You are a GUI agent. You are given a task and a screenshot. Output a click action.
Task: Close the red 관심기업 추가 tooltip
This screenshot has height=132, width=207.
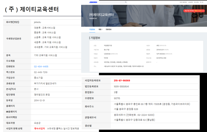click(x=203, y=11)
